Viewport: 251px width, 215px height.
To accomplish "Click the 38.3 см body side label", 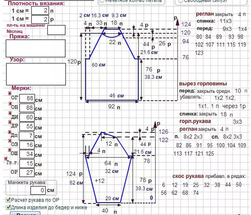I will (153, 77).
